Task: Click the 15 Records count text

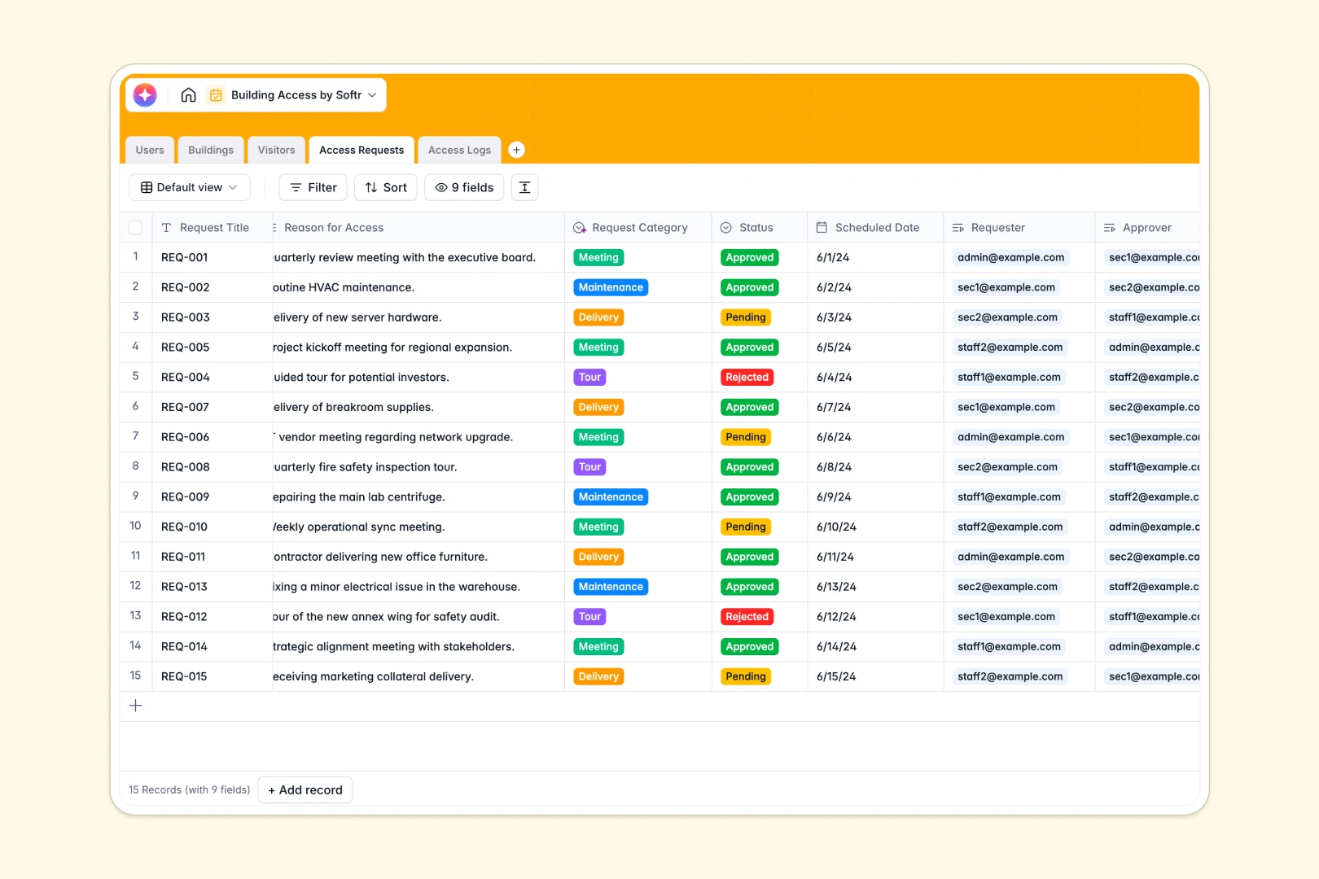Action: tap(189, 790)
